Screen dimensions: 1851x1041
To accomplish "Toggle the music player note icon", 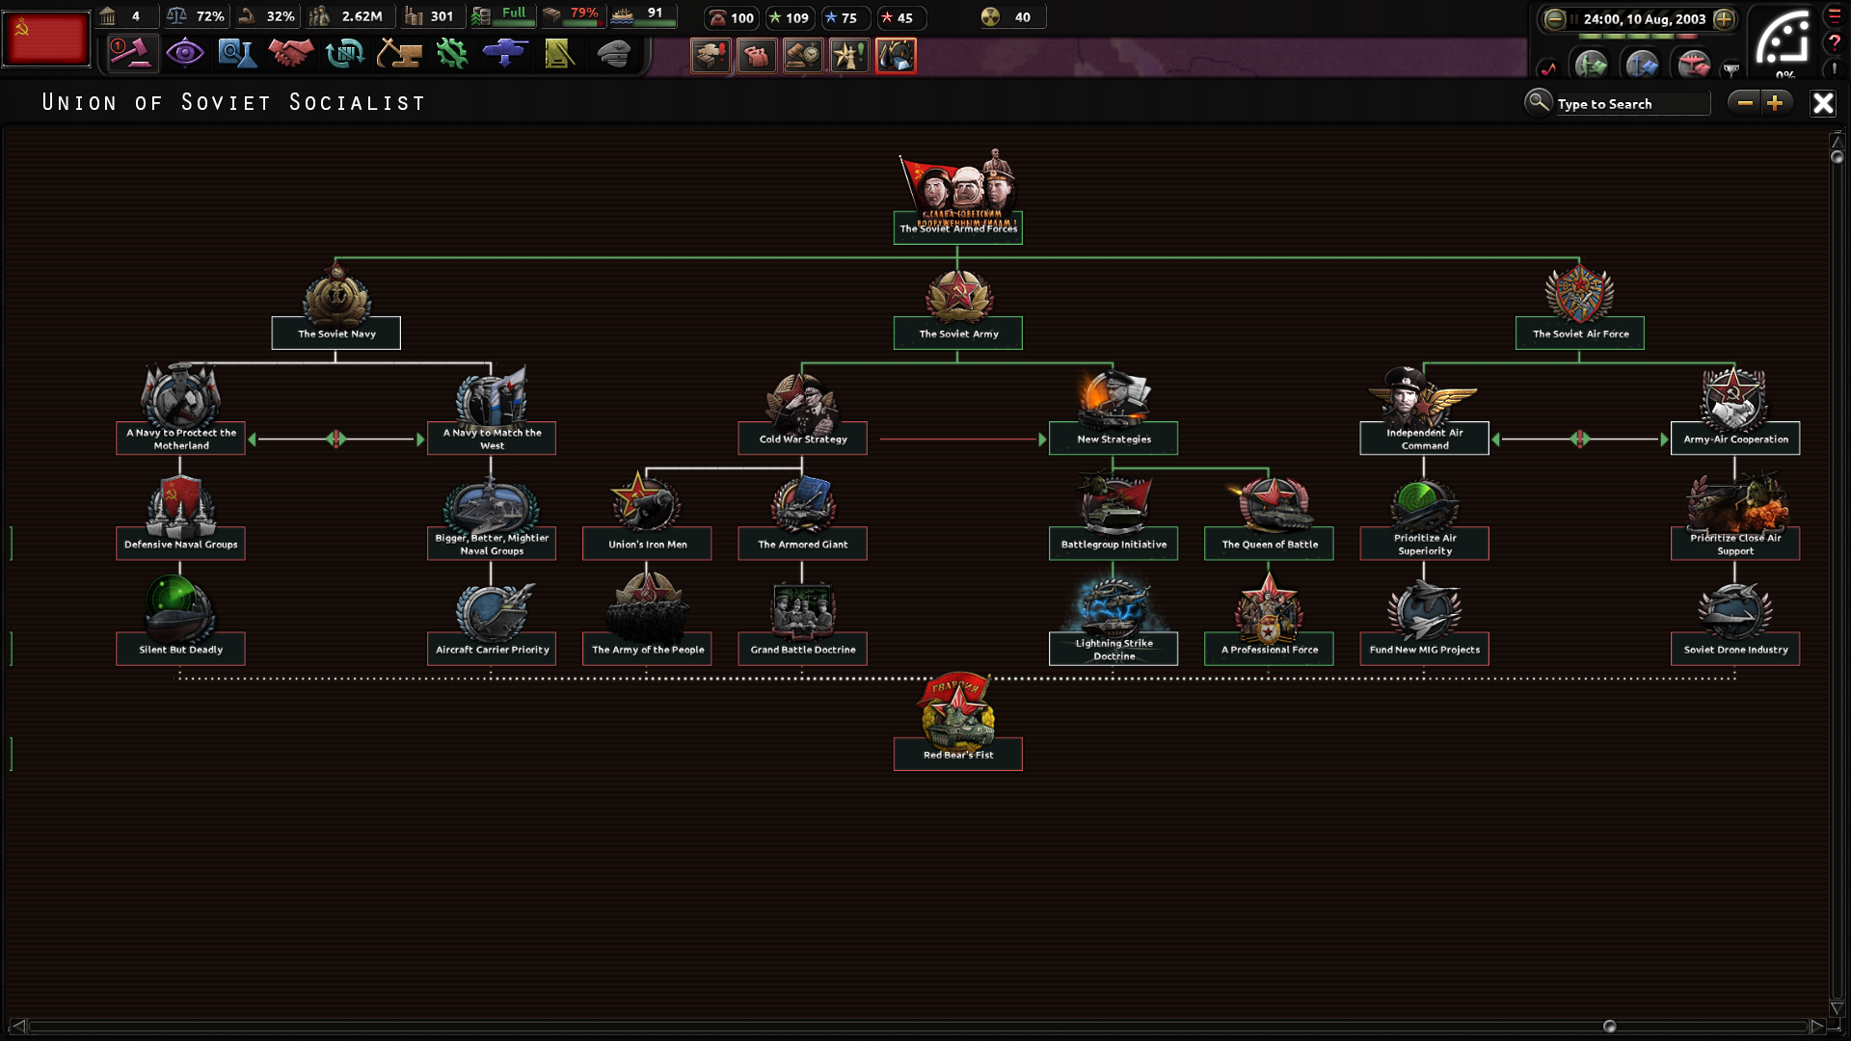I will tap(1548, 67).
